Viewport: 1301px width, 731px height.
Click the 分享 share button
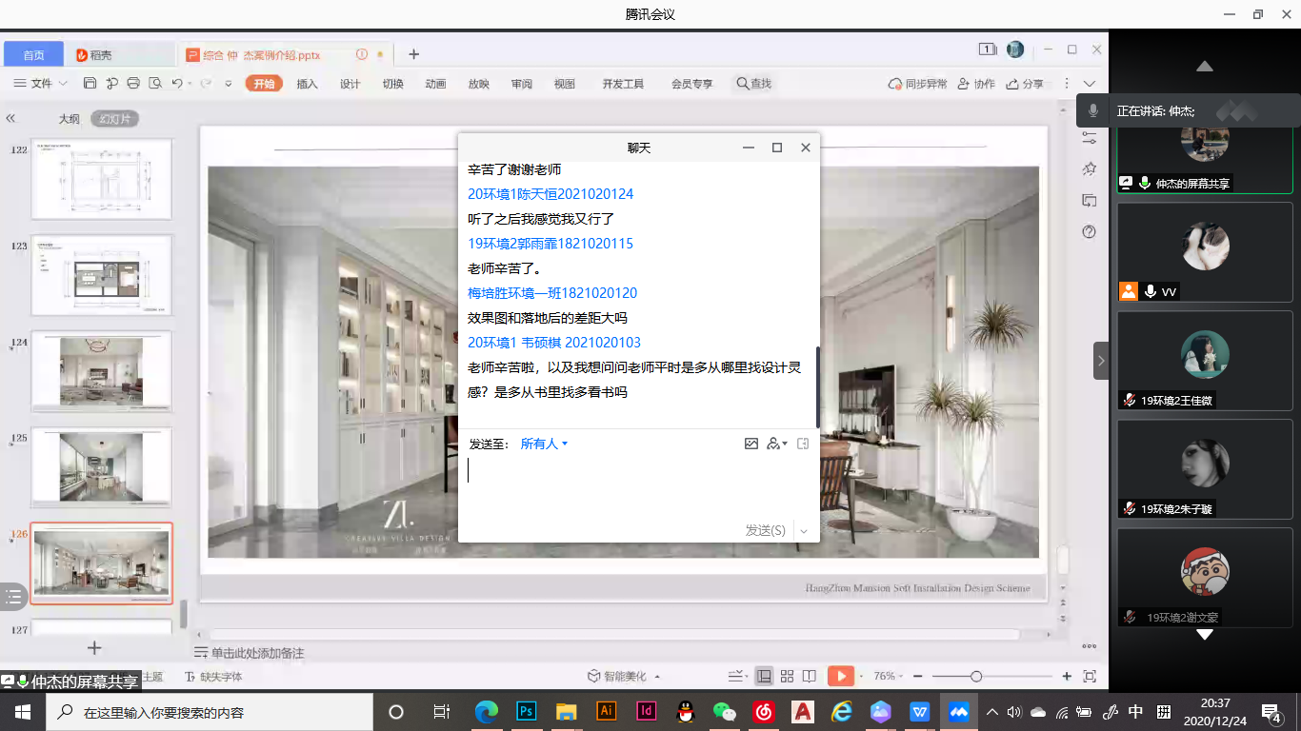click(x=1026, y=84)
